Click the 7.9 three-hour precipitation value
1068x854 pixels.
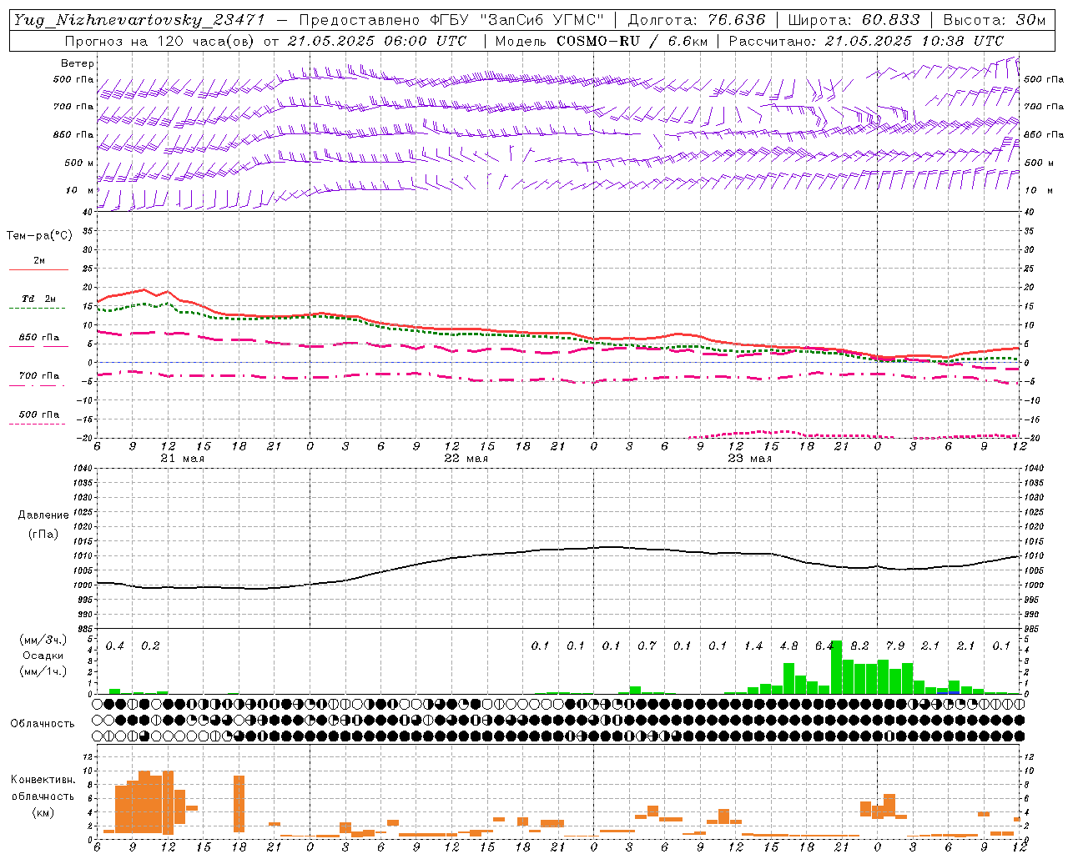pyautogui.click(x=895, y=646)
